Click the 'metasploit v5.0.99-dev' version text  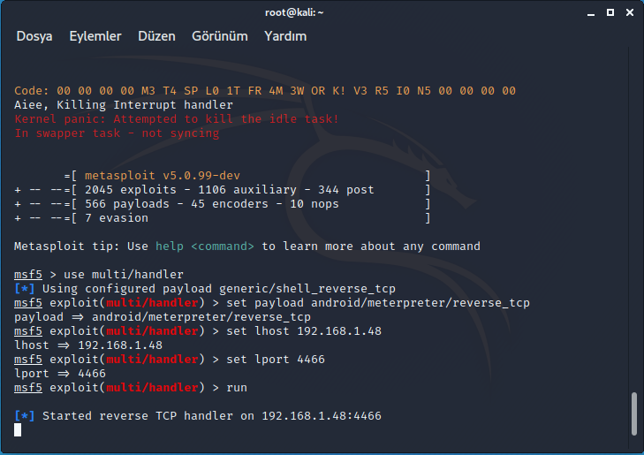163,176
